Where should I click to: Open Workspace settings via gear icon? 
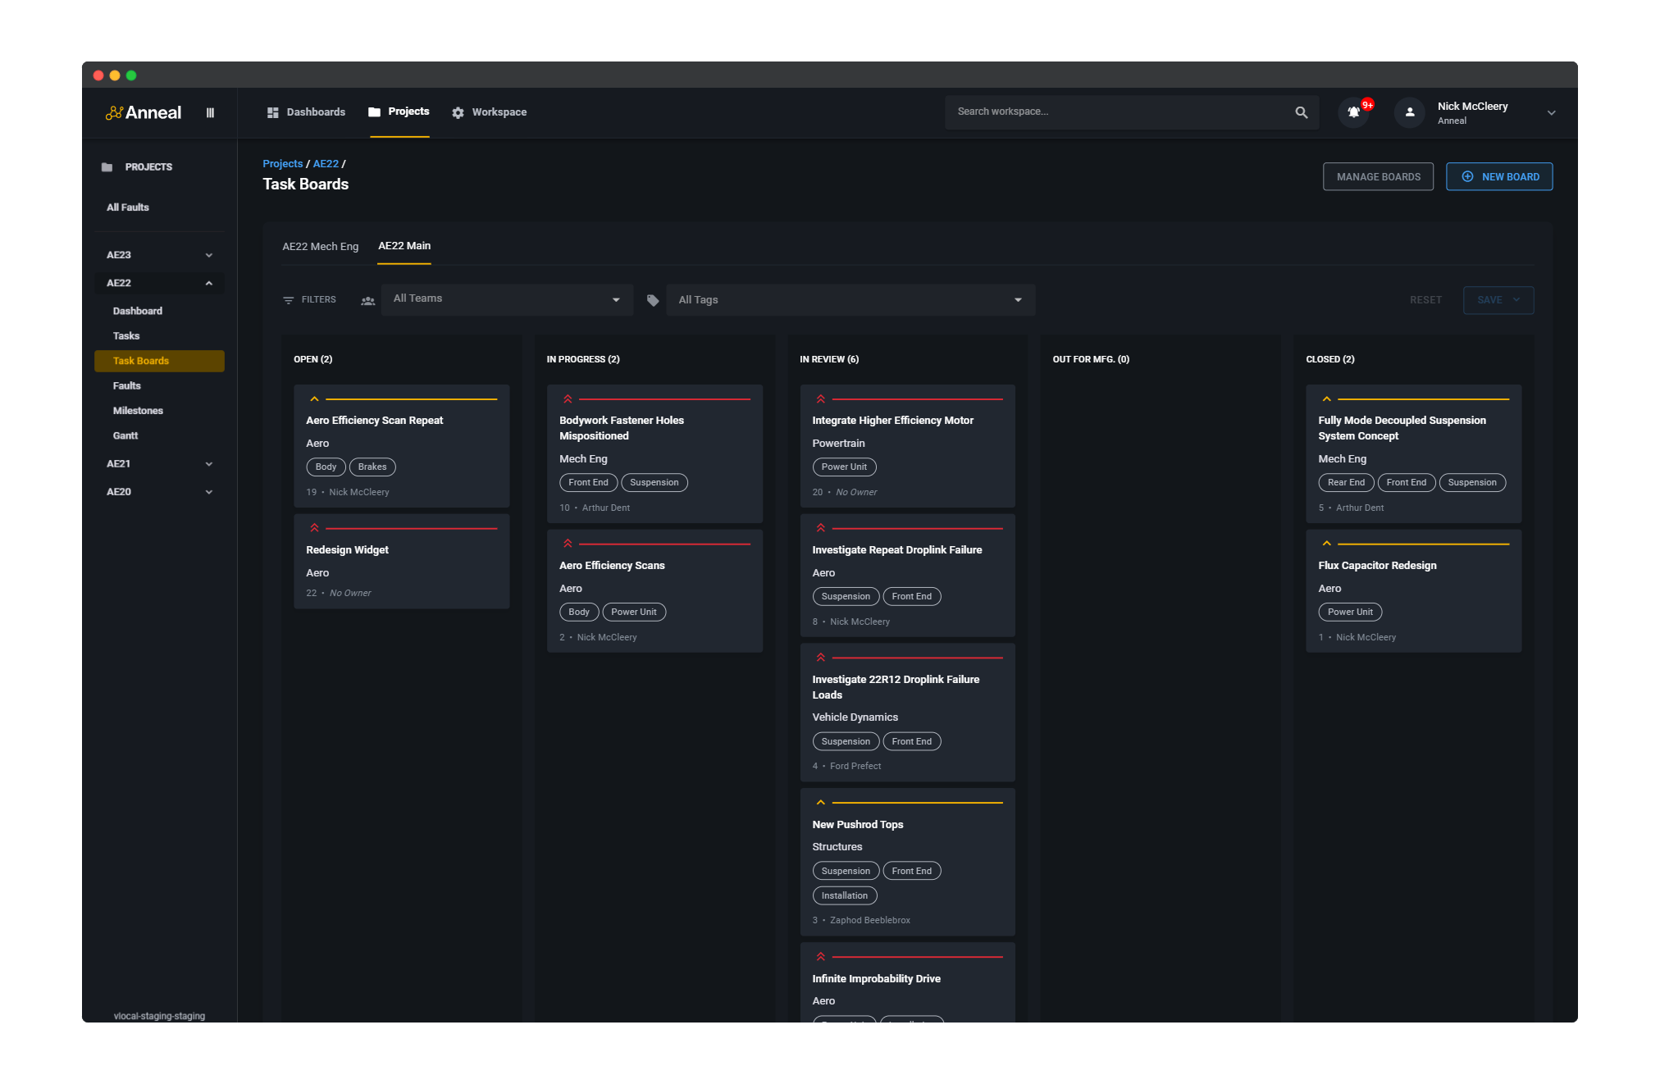coord(458,112)
